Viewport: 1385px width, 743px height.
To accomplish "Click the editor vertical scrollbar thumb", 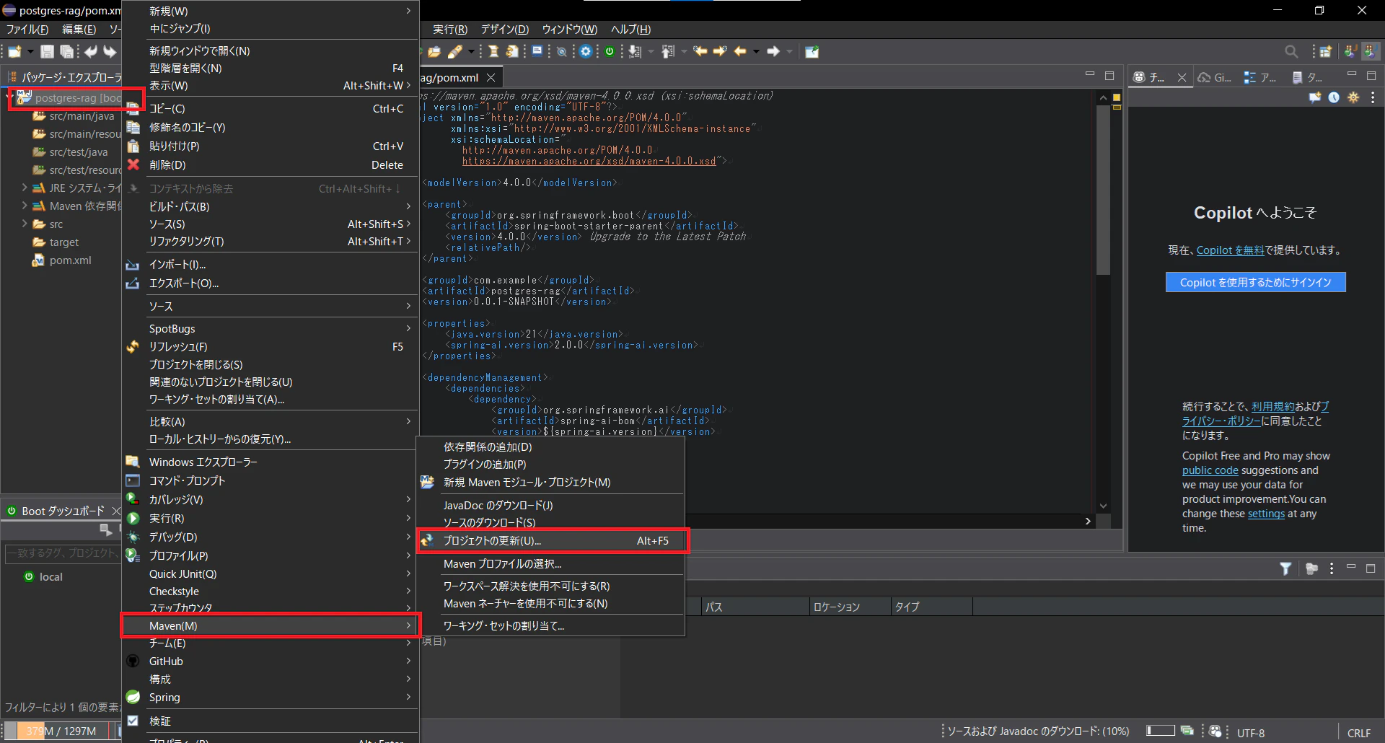I will click(x=1103, y=190).
